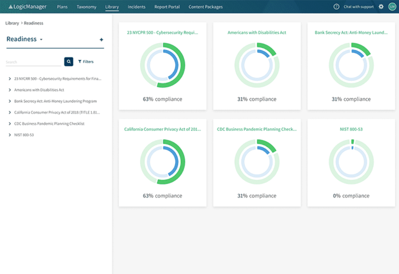The image size is (399, 274).
Task: Select Bank Secrecy Act sidebar label
Action: [x=56, y=101]
